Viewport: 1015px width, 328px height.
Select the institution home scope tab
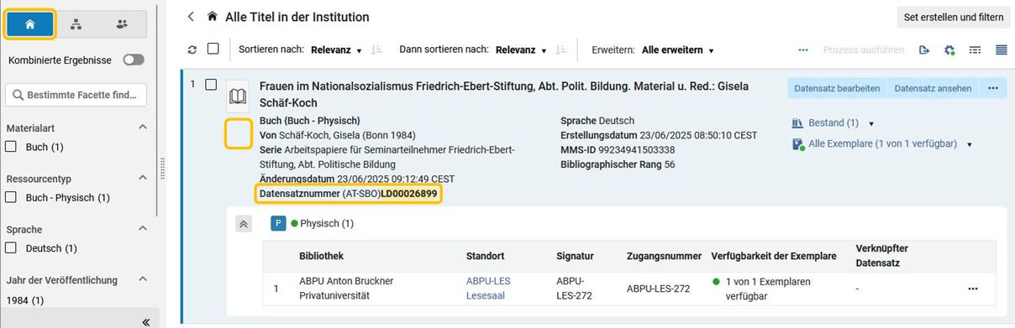[31, 24]
